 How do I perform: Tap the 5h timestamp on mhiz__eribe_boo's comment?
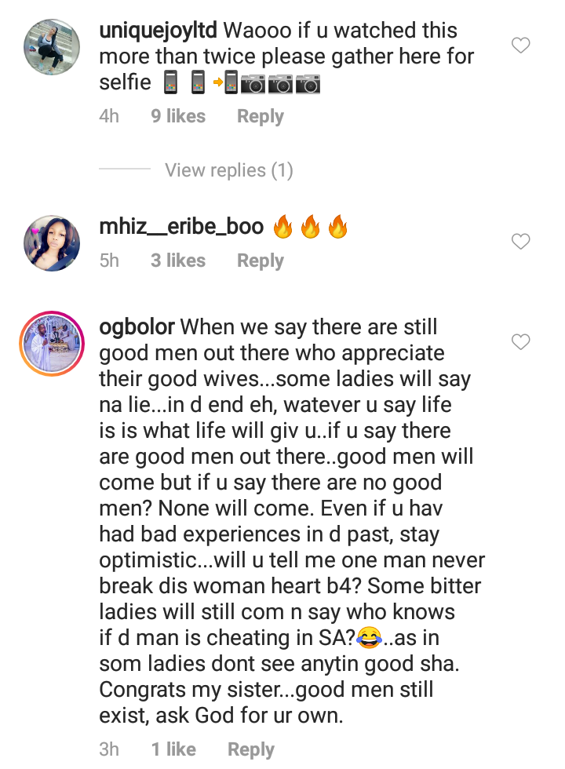[x=110, y=261]
